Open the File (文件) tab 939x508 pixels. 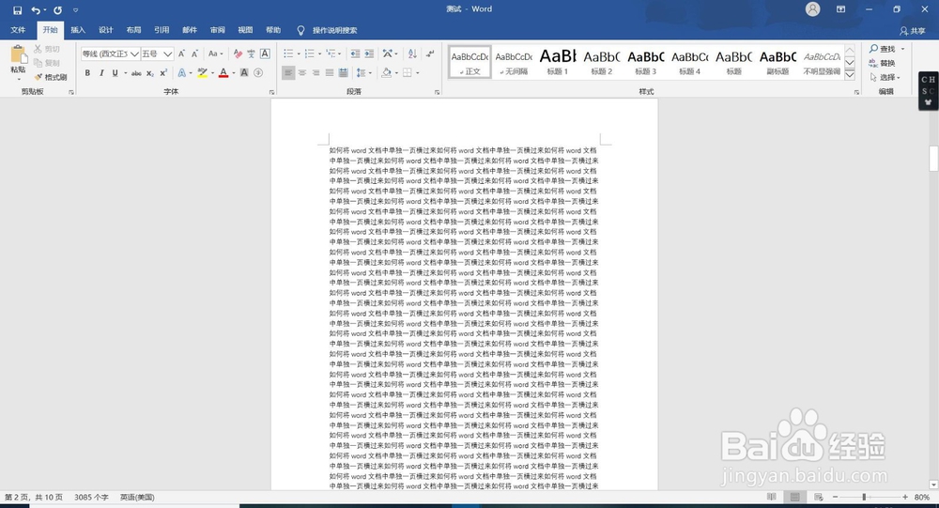[x=18, y=30]
